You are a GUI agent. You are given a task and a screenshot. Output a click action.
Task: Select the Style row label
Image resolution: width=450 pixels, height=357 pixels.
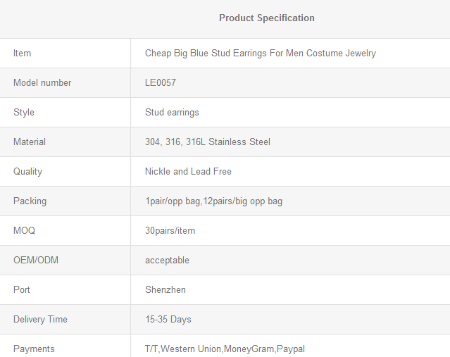click(x=24, y=112)
